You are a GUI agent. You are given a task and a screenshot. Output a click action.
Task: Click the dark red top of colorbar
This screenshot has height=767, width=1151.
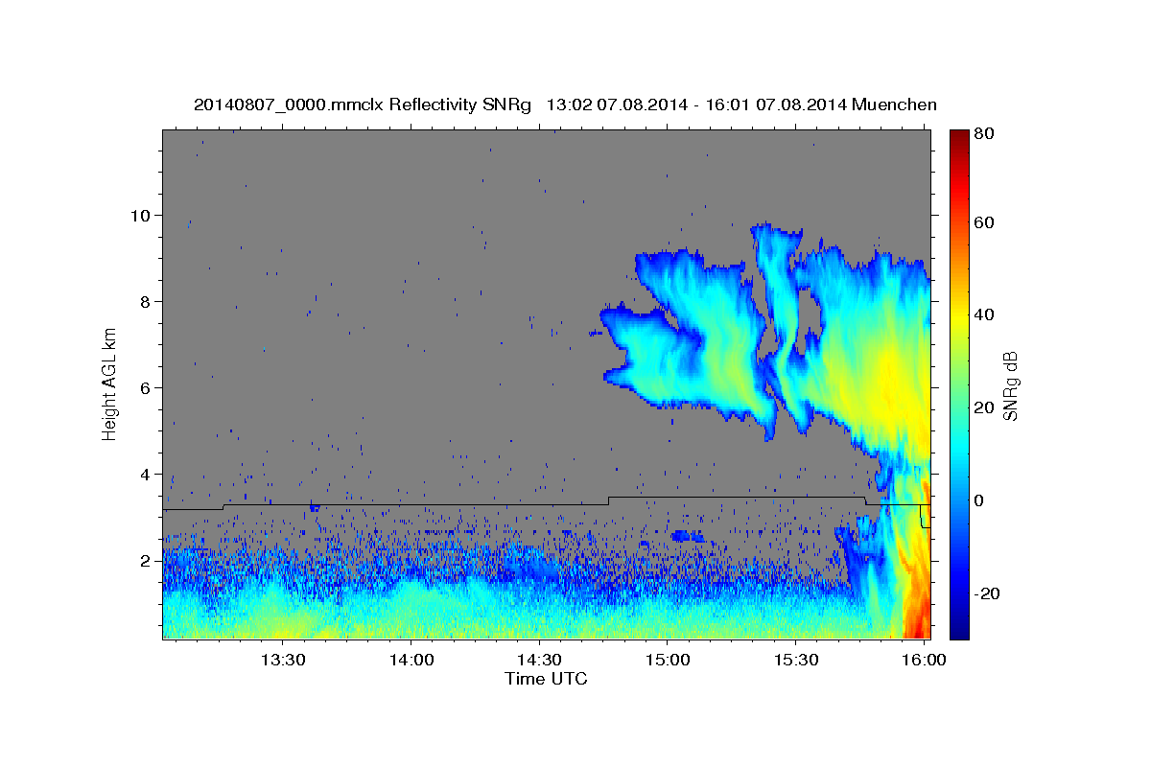tap(959, 136)
